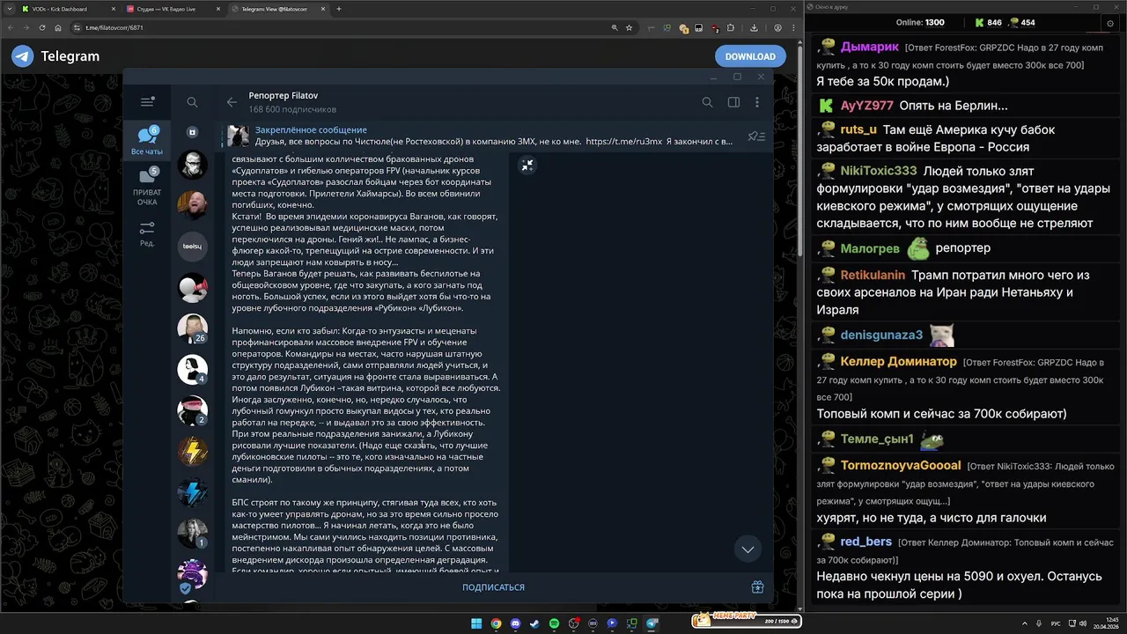
Task: Open a new browser tab
Action: [x=339, y=9]
